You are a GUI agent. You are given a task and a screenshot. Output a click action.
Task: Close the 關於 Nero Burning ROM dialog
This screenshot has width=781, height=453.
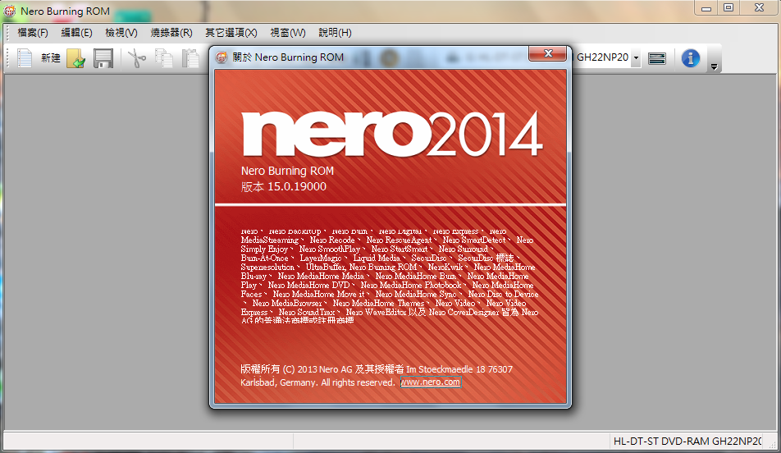coord(548,53)
